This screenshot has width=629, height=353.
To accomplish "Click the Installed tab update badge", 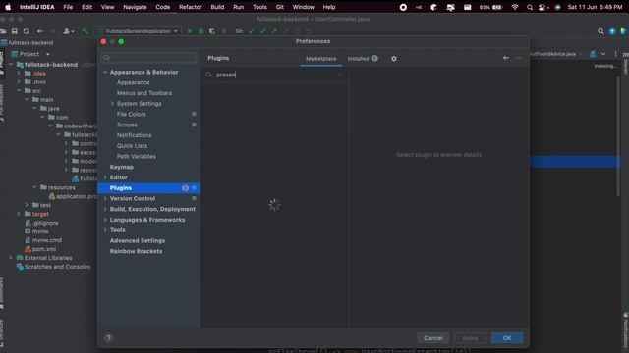I will click(374, 58).
